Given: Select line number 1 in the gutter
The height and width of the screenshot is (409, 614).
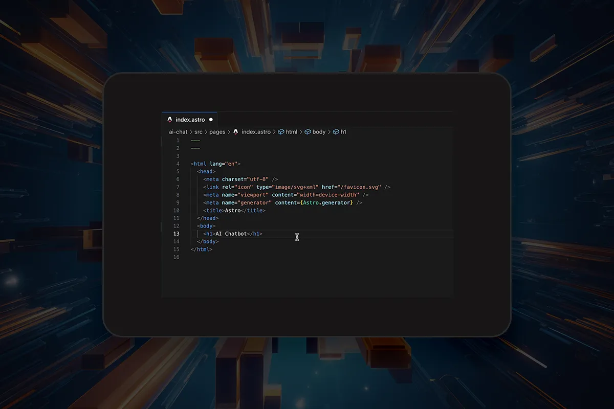Looking at the screenshot, I should 178,141.
